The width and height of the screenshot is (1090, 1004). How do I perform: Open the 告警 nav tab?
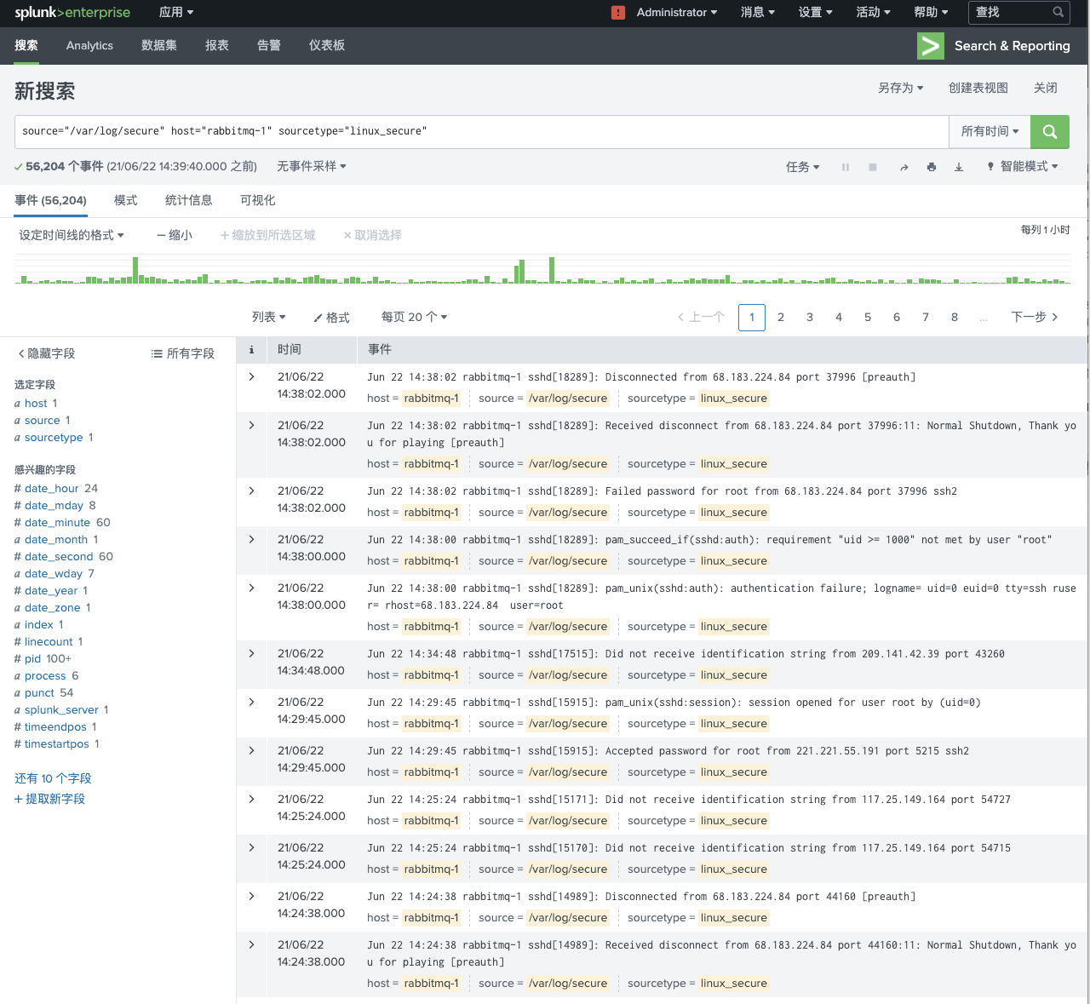tap(269, 46)
